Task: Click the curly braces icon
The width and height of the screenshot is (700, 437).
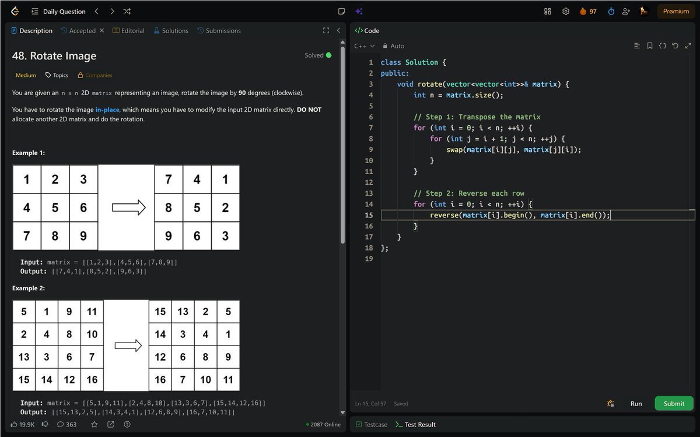Action: pyautogui.click(x=663, y=46)
